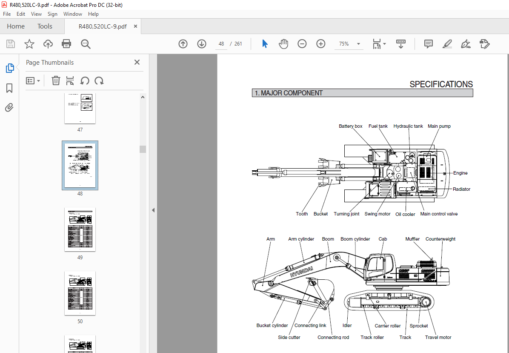Open the File menu
Image resolution: width=509 pixels, height=353 pixels.
tap(7, 14)
